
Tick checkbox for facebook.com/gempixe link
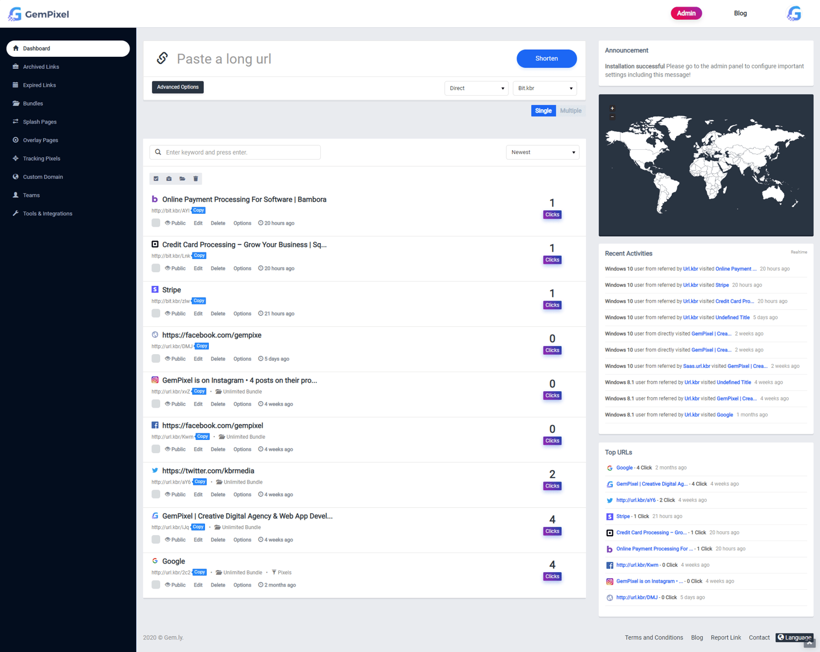point(156,359)
